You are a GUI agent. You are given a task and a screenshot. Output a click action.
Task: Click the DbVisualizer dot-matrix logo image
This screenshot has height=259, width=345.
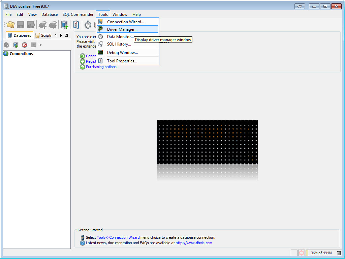pyautogui.click(x=207, y=142)
